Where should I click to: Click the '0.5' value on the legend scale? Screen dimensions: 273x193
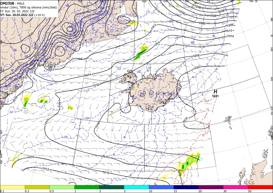pos(52,191)
